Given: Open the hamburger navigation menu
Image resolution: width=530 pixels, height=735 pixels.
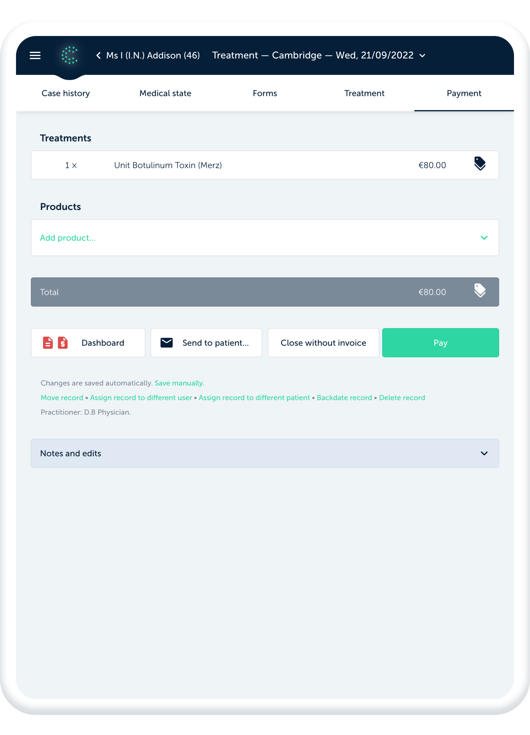Looking at the screenshot, I should click(35, 55).
